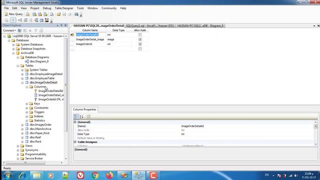Uncheck Allow Nulls for ImageOrderId
The height and width of the screenshot is (180, 320).
pos(140,44)
